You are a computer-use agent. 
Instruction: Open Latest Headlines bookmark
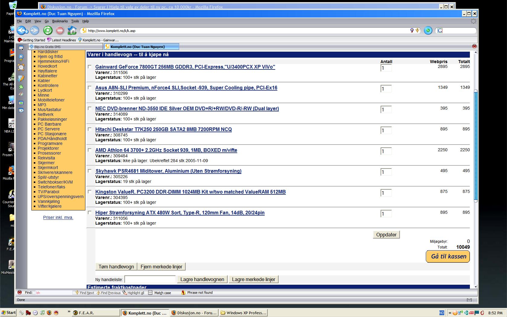click(61, 40)
